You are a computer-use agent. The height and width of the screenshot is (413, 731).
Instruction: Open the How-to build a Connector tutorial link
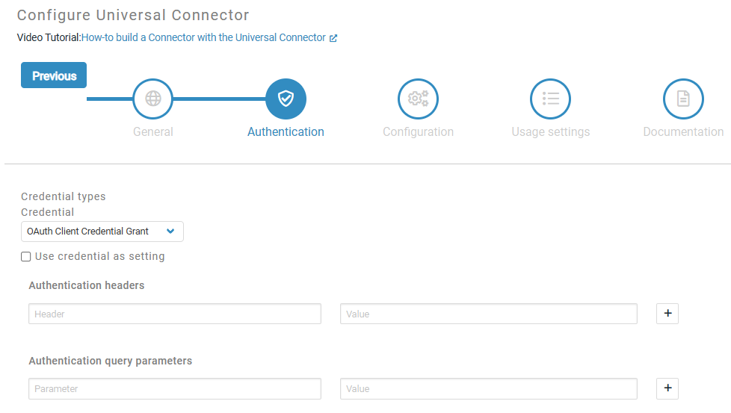203,37
